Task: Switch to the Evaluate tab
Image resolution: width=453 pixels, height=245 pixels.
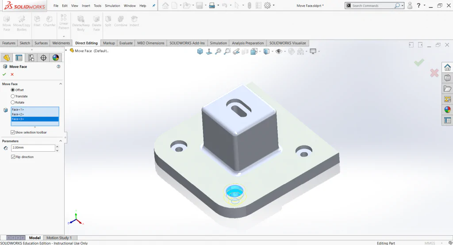Action: [x=126, y=43]
